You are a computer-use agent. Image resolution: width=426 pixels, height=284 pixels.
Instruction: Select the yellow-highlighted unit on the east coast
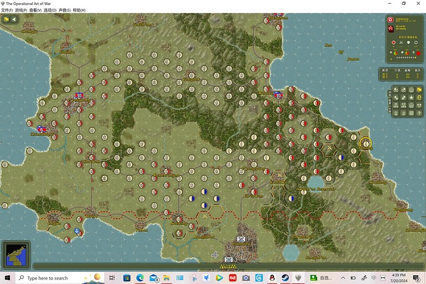point(365,144)
